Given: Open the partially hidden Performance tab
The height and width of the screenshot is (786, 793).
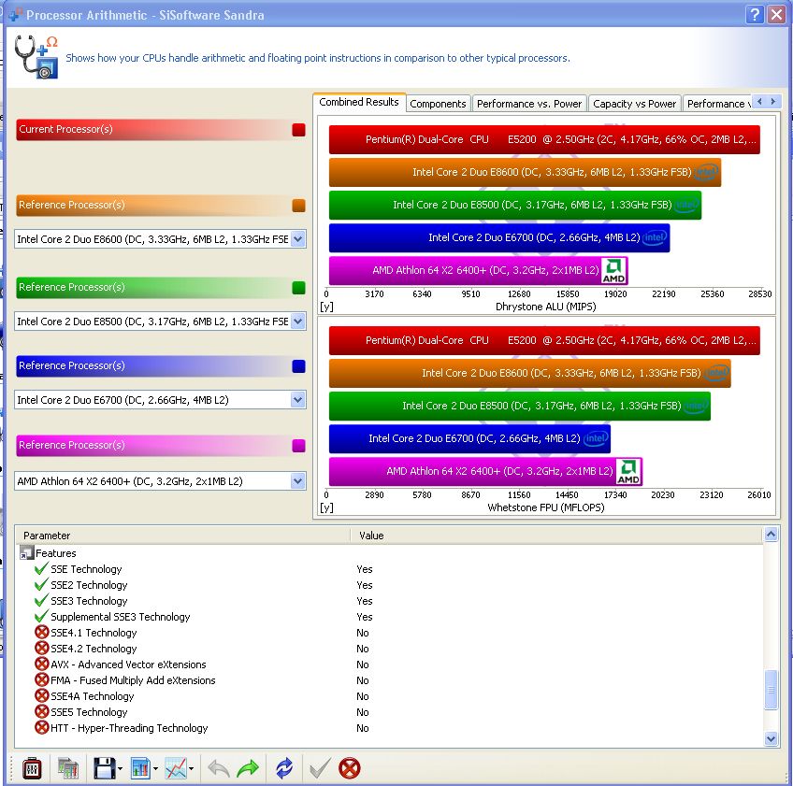Looking at the screenshot, I should (718, 104).
